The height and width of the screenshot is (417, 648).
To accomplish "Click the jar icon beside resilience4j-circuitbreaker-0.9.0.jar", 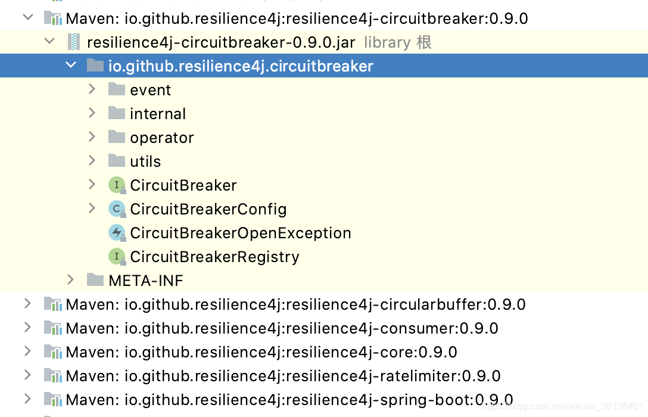I will click(x=73, y=42).
